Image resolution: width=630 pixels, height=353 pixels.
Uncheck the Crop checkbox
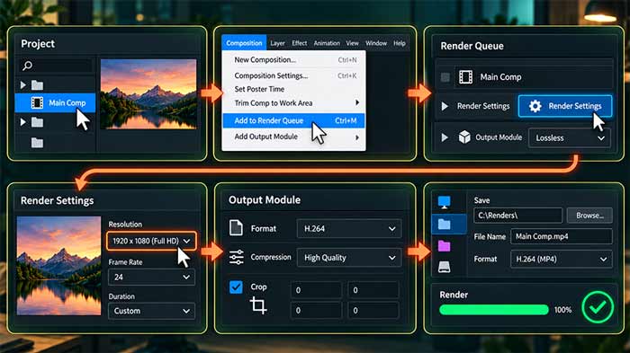click(236, 287)
